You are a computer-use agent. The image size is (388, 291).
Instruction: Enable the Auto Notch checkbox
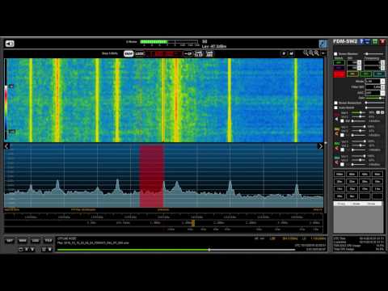coord(335,108)
